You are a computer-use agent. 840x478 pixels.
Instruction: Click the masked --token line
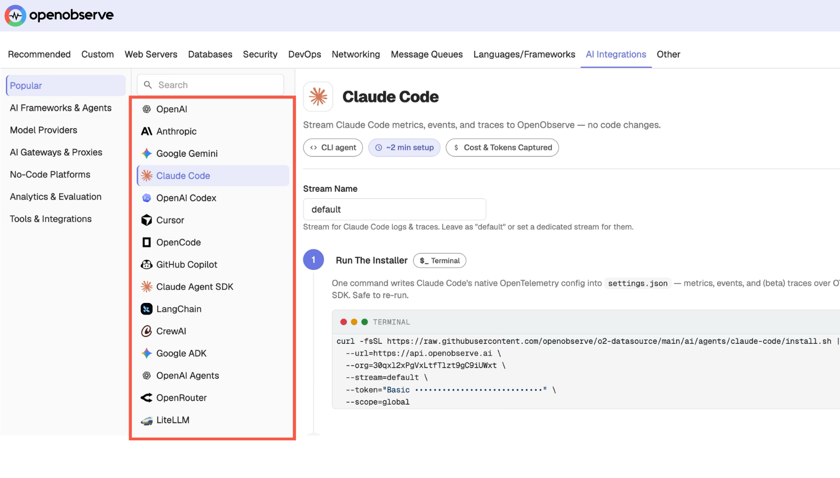click(x=450, y=390)
